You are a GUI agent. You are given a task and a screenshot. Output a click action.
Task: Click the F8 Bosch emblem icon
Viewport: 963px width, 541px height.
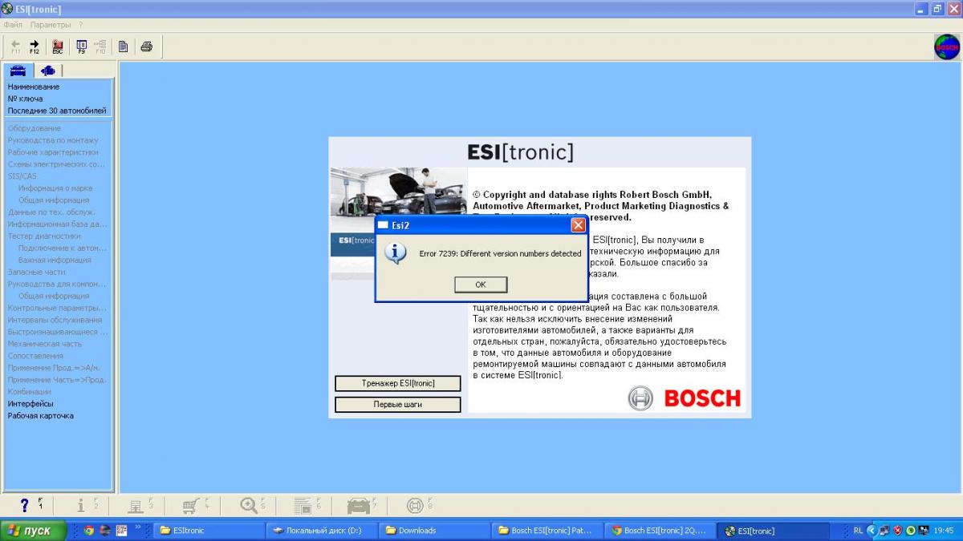tap(416, 505)
